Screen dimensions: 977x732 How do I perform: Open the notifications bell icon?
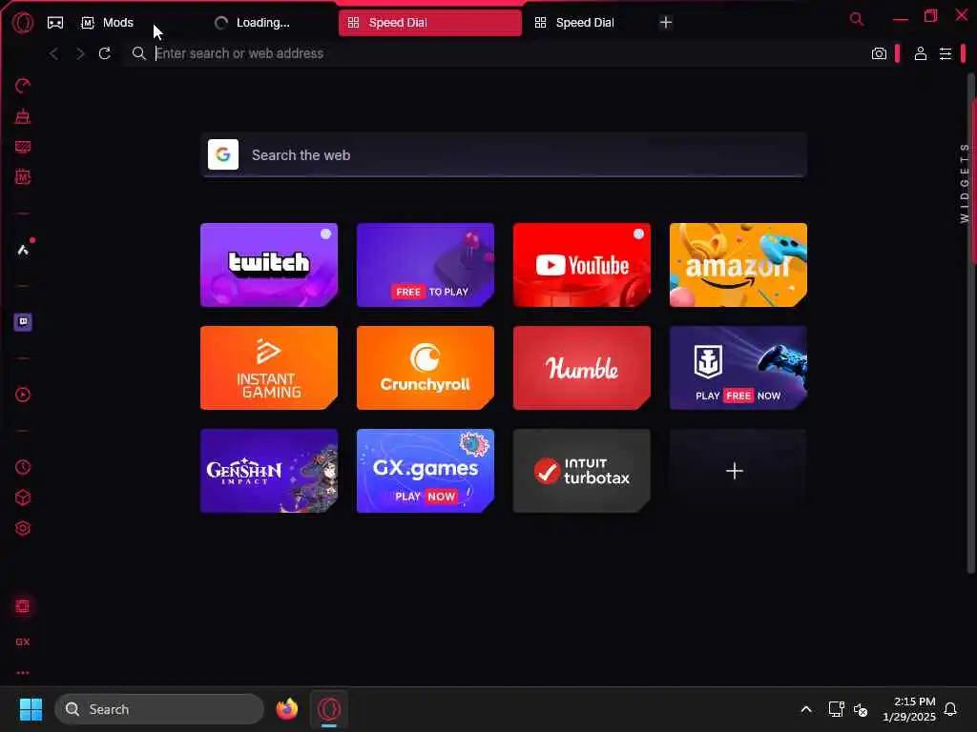tap(950, 709)
